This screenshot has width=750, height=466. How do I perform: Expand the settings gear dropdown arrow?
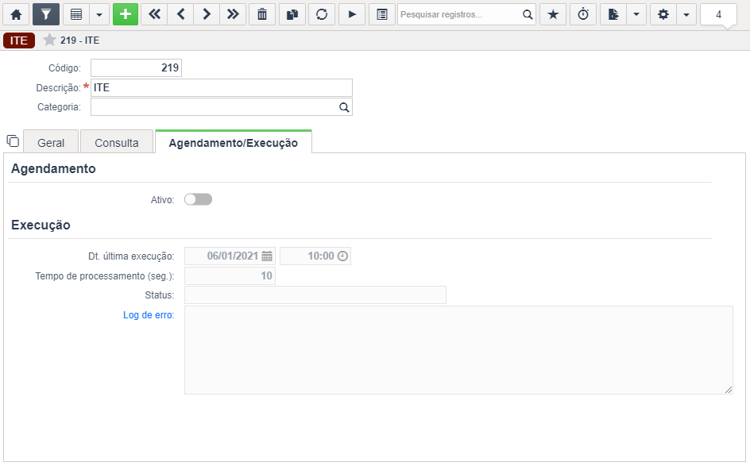686,14
